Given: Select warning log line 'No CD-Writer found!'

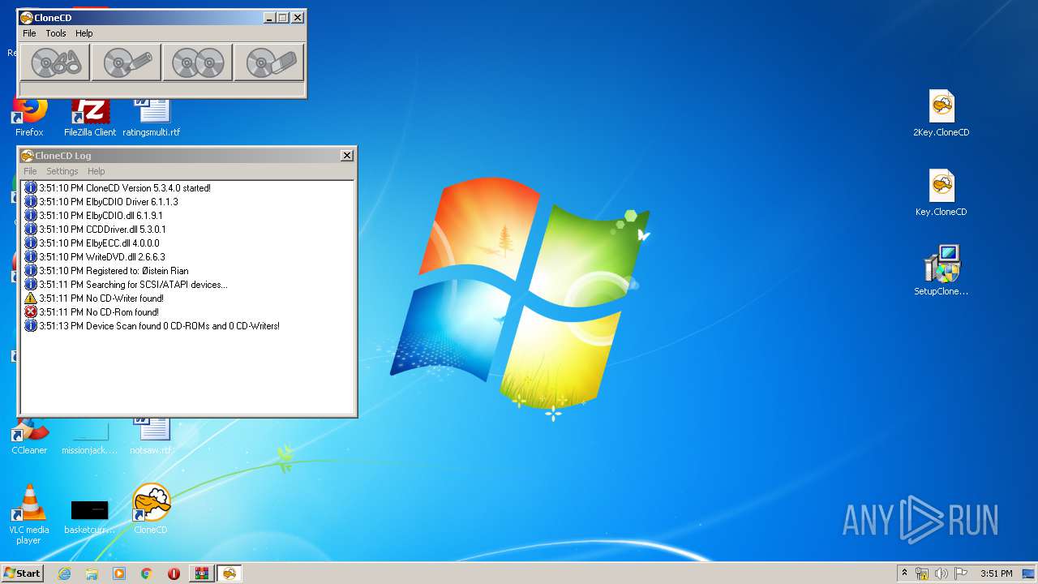Looking at the screenshot, I should (x=94, y=298).
